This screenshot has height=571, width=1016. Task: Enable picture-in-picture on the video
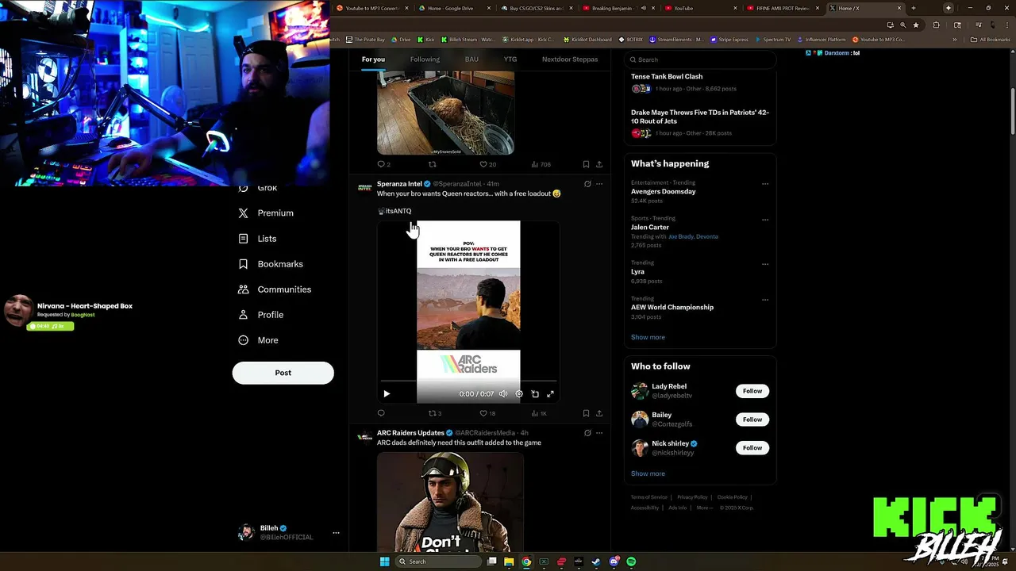[x=535, y=393]
